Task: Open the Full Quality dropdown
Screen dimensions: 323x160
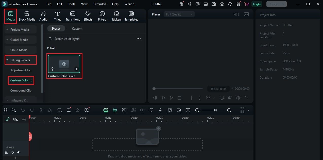Action: pyautogui.click(x=179, y=14)
